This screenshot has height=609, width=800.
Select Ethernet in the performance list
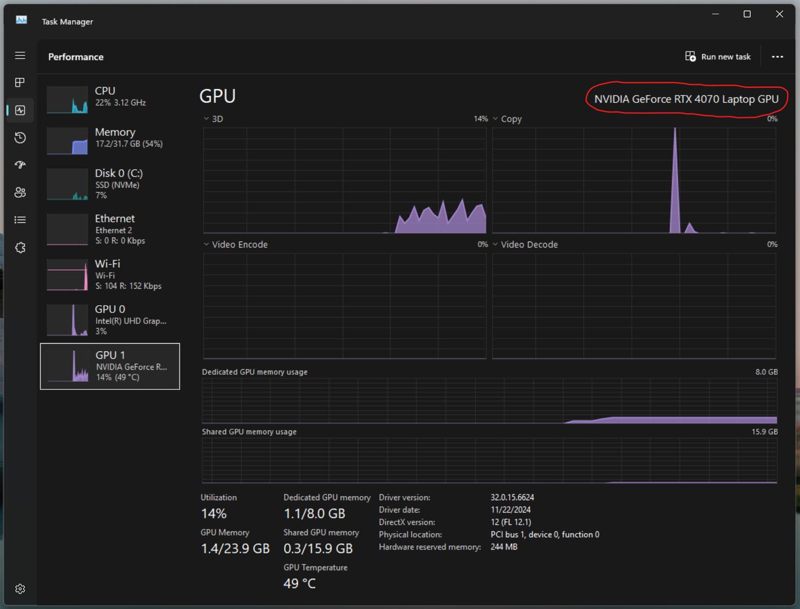tap(110, 229)
